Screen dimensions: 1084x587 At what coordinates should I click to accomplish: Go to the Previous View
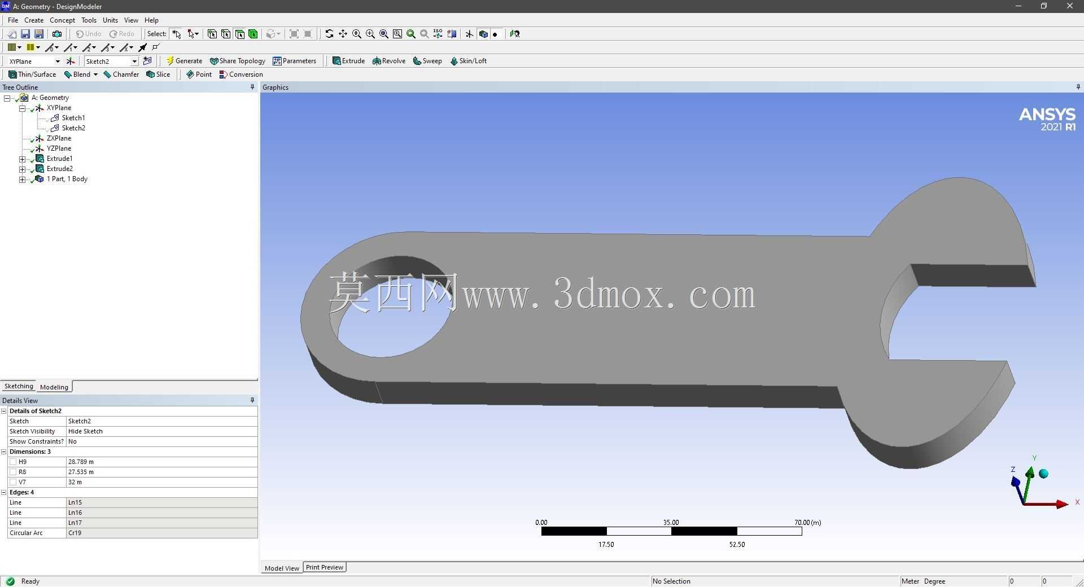[x=411, y=34]
